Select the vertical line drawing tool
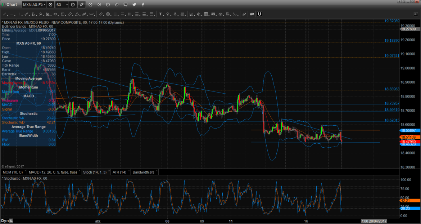Viewport: 421px width, 224px height. [19, 14]
